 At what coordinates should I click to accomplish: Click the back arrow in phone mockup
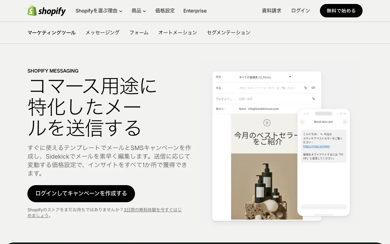(x=302, y=122)
